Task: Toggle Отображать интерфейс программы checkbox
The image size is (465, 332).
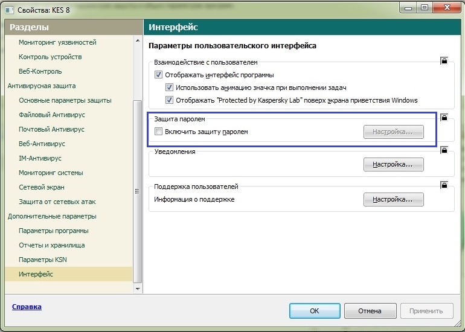Action: pyautogui.click(x=158, y=75)
